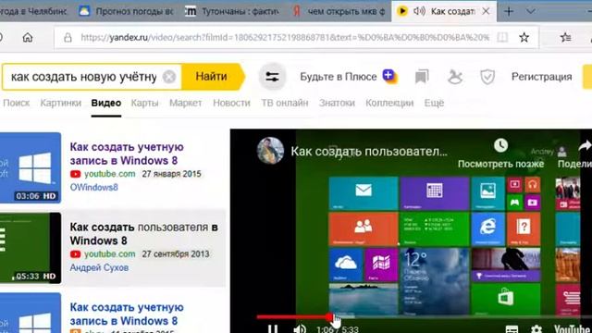Pause the playing video

point(273,329)
